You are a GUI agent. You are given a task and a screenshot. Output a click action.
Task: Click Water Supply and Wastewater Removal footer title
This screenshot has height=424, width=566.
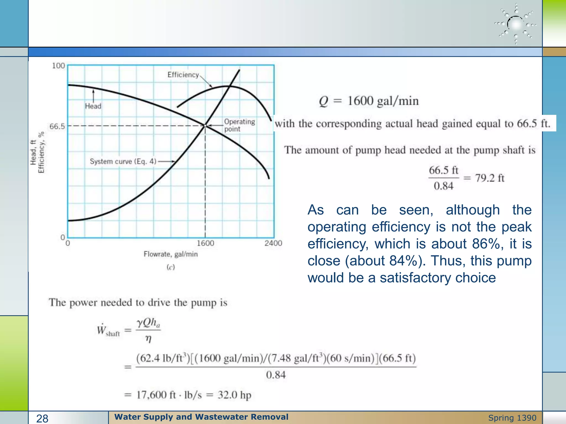click(x=201, y=417)
